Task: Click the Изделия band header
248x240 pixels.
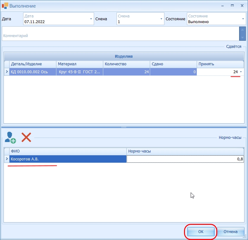Action: click(124, 56)
